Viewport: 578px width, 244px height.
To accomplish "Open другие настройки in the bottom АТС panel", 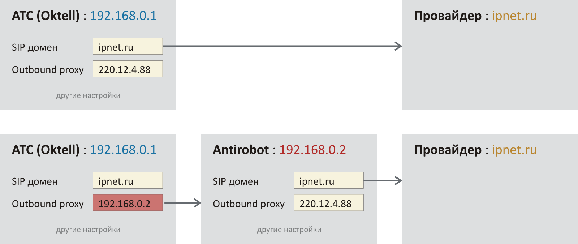I will click(88, 230).
